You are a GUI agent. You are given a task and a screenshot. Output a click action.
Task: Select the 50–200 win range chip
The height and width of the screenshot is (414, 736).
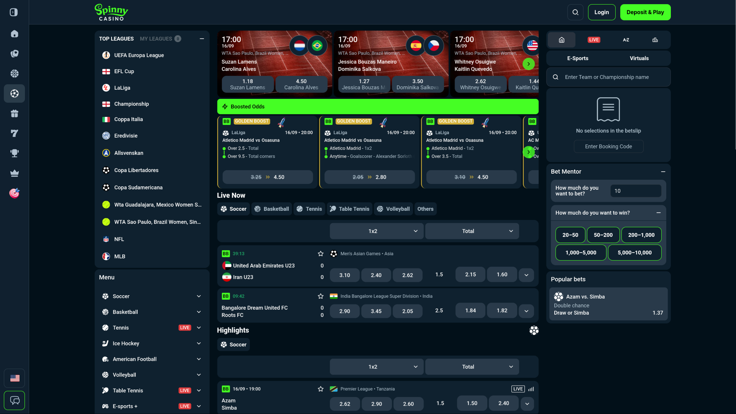603,235
